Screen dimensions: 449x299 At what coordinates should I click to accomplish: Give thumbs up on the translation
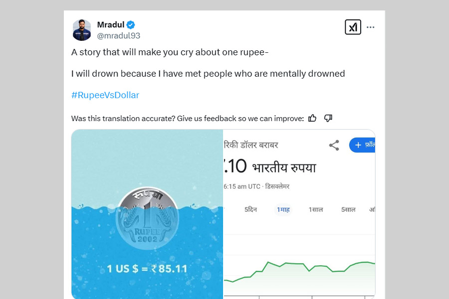click(312, 118)
